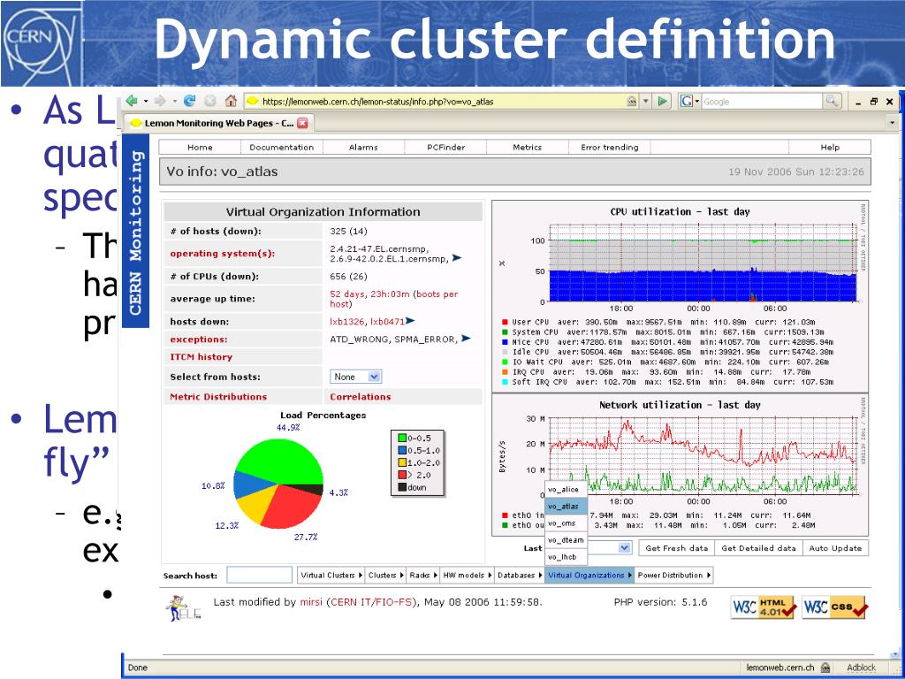Go to the Alarms page
This screenshot has width=905, height=679.
click(363, 148)
